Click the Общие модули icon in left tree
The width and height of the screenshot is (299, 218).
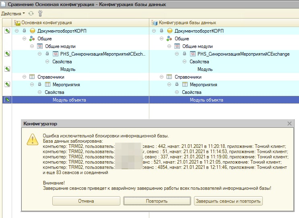tap(40, 46)
